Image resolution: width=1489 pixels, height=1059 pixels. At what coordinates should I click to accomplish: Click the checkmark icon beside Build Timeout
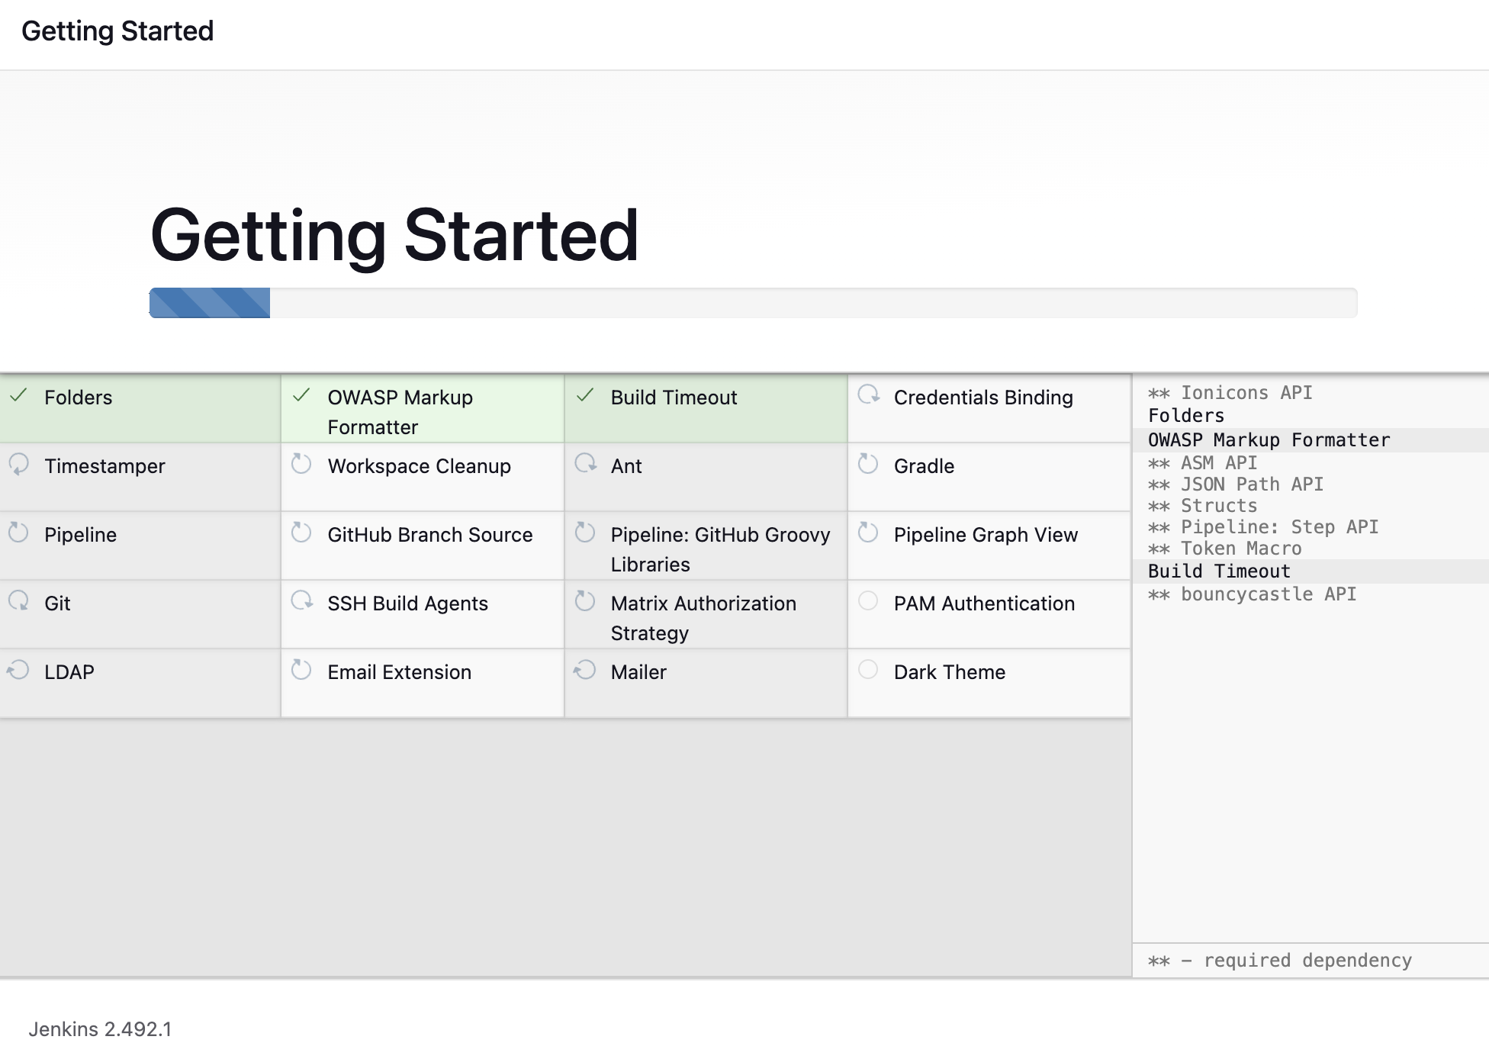[585, 395]
